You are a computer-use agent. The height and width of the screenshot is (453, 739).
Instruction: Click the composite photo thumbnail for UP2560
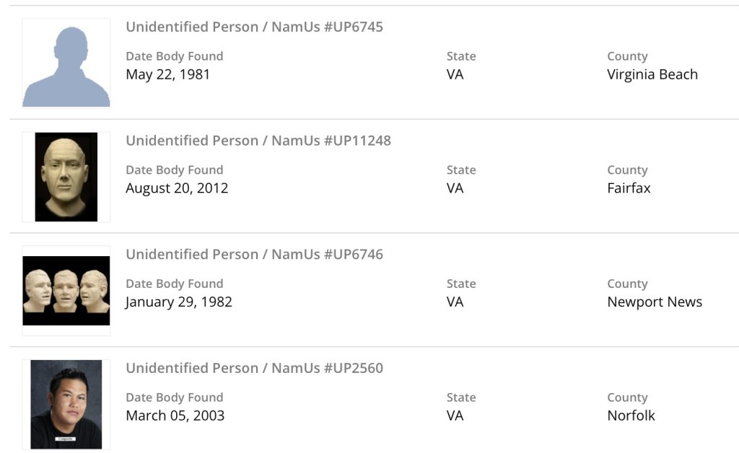(x=66, y=404)
